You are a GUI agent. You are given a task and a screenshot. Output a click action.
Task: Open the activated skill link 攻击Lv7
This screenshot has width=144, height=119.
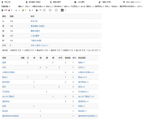point(82,67)
